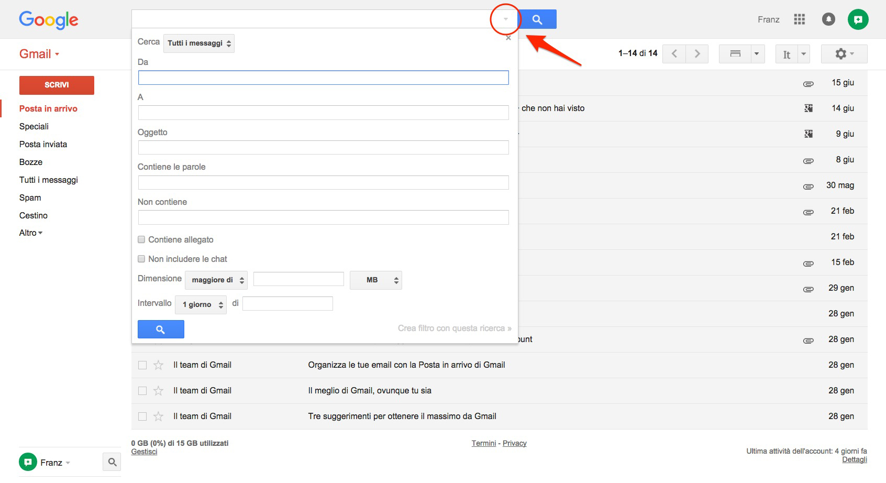
Task: Select checkbox for 'Il meglio di Gmail' message
Action: pos(142,391)
